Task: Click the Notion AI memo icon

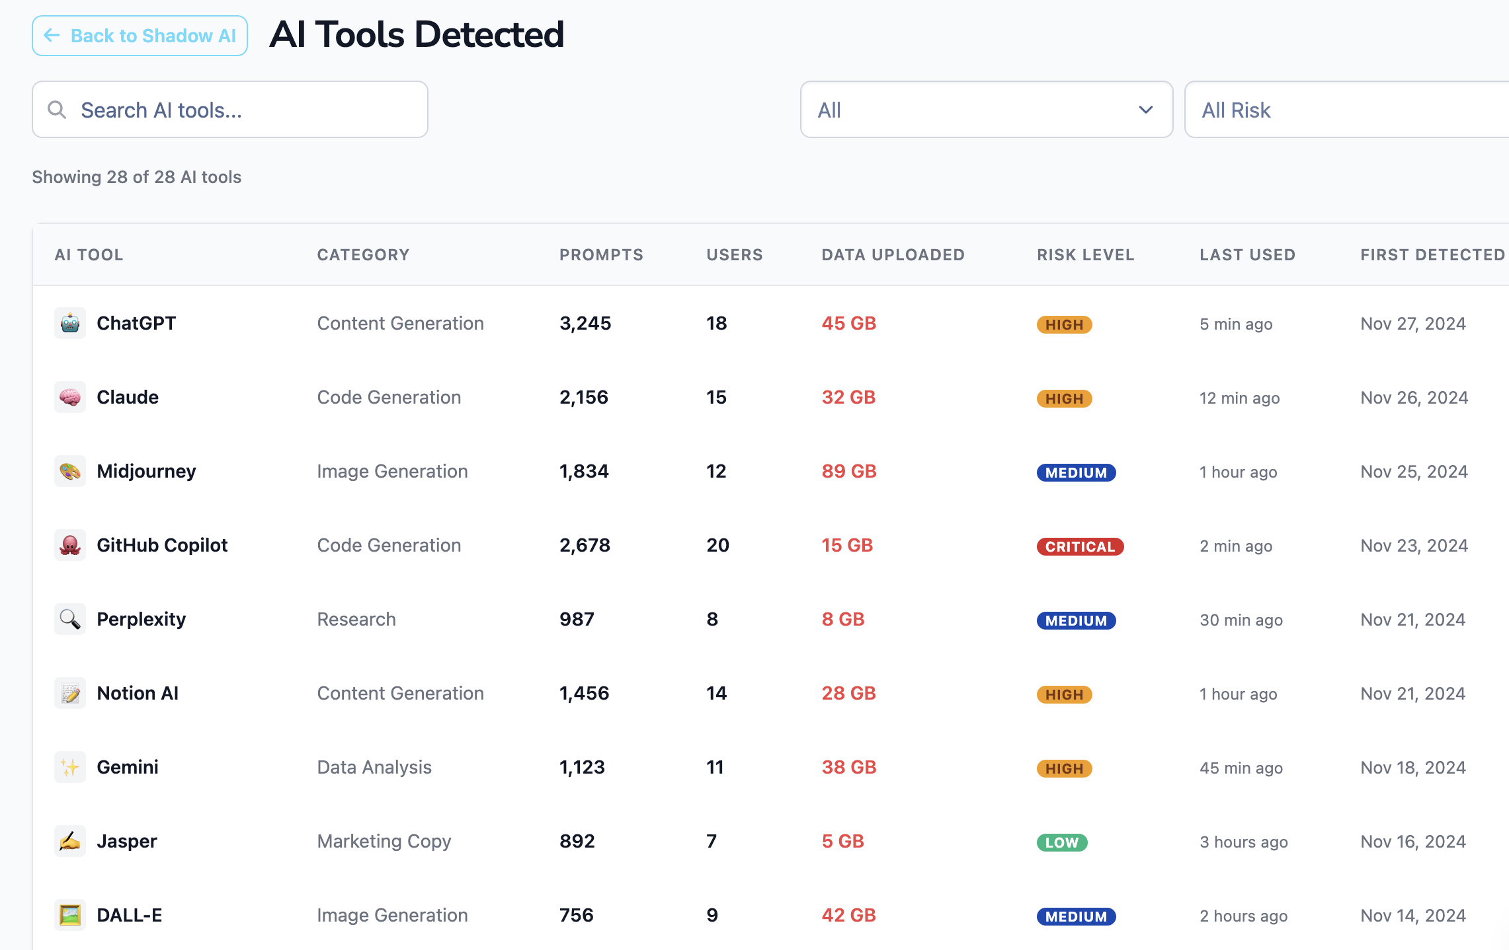Action: pos(70,693)
